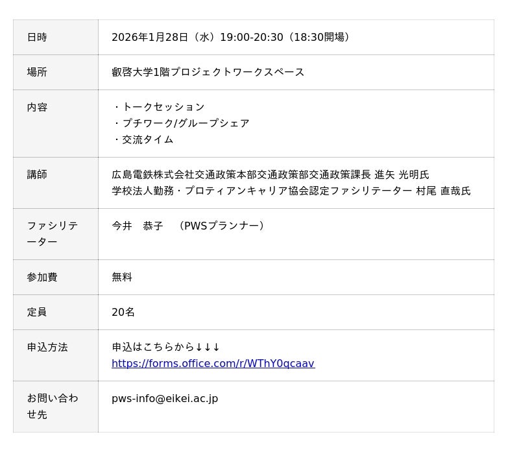519x452 pixels.
Task: Click the 無料 fee value
Action: click(x=122, y=278)
